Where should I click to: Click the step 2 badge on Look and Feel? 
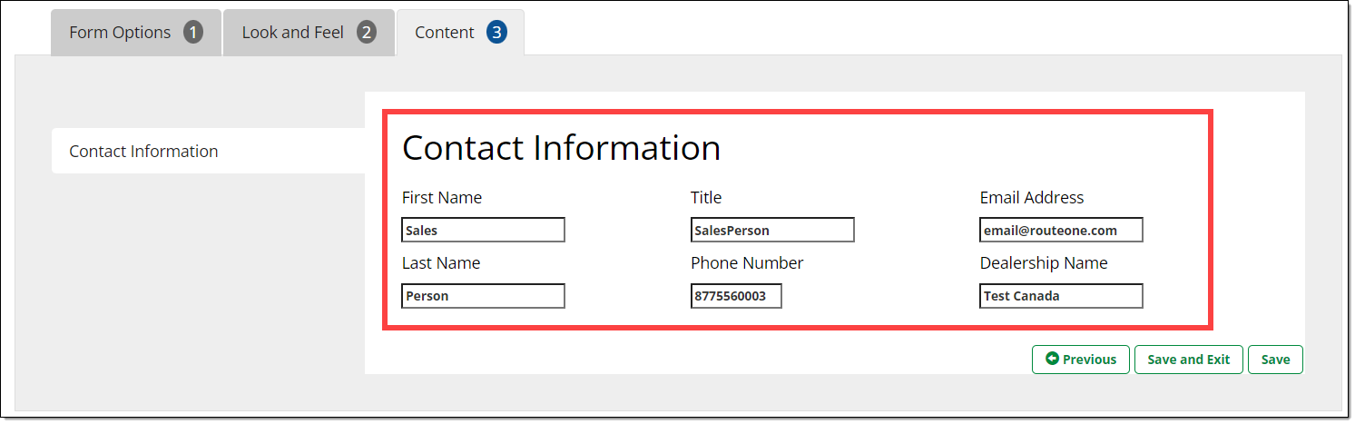(x=366, y=33)
